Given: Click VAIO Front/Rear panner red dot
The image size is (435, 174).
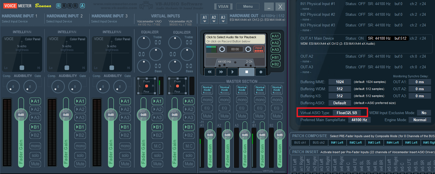Looking at the screenshot, I should (146, 86).
